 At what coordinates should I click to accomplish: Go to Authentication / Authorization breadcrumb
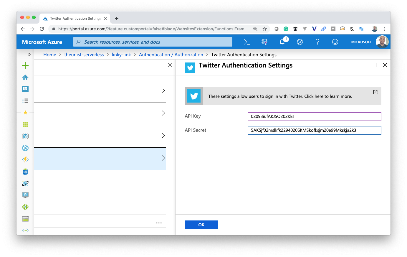(171, 55)
